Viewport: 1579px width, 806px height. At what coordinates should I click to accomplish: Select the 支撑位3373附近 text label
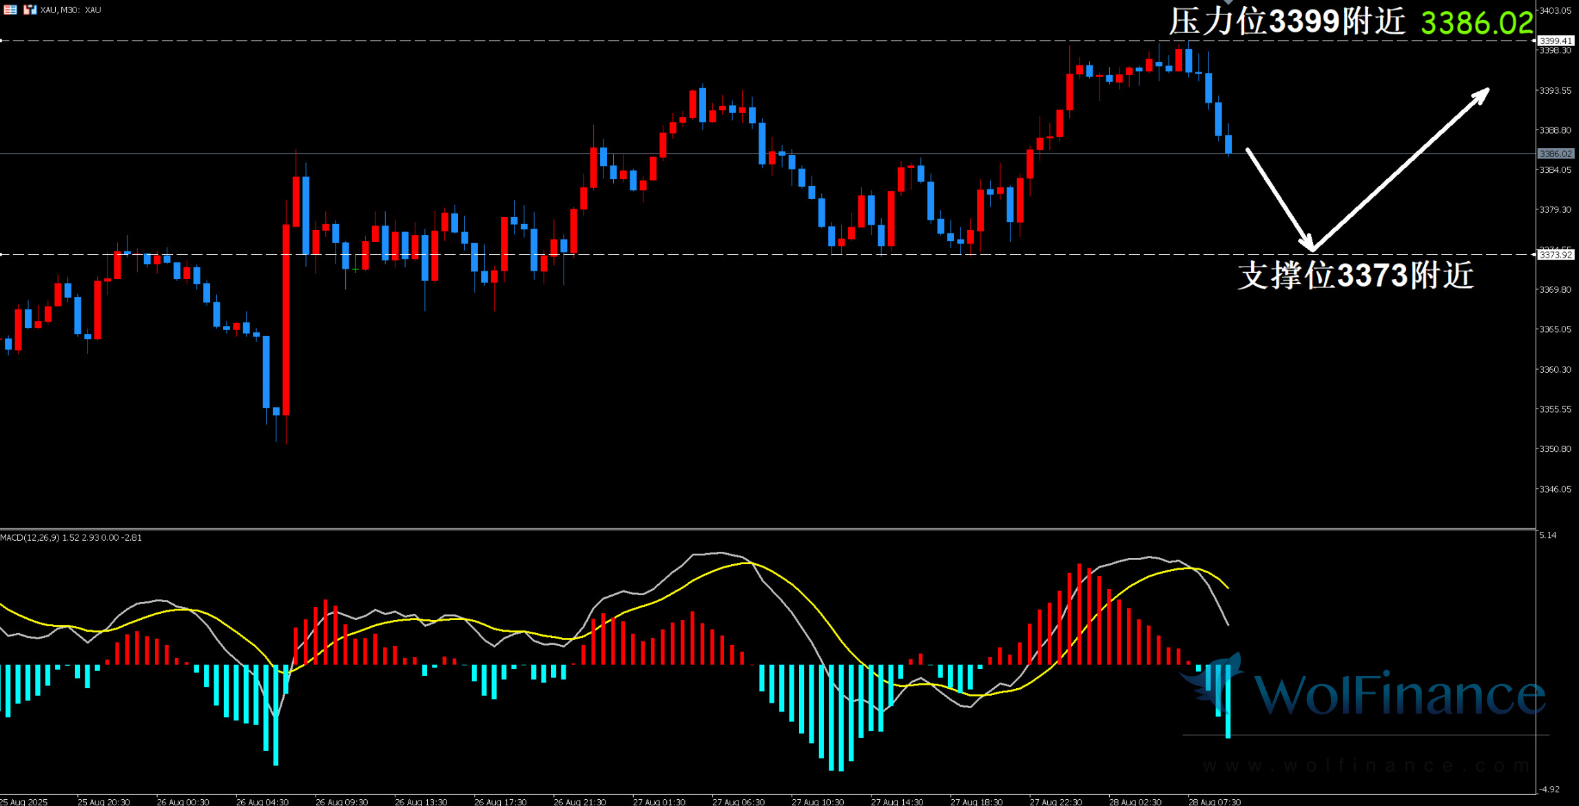[1356, 275]
